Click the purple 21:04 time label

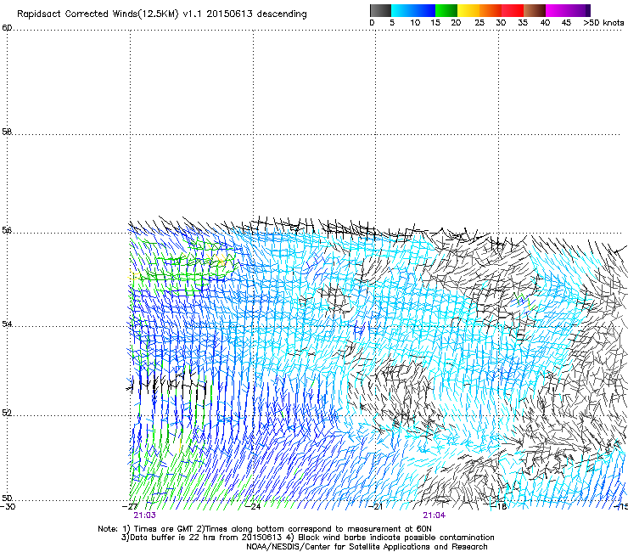[x=435, y=515]
